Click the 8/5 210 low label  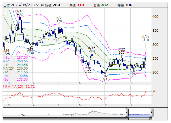[133, 73]
